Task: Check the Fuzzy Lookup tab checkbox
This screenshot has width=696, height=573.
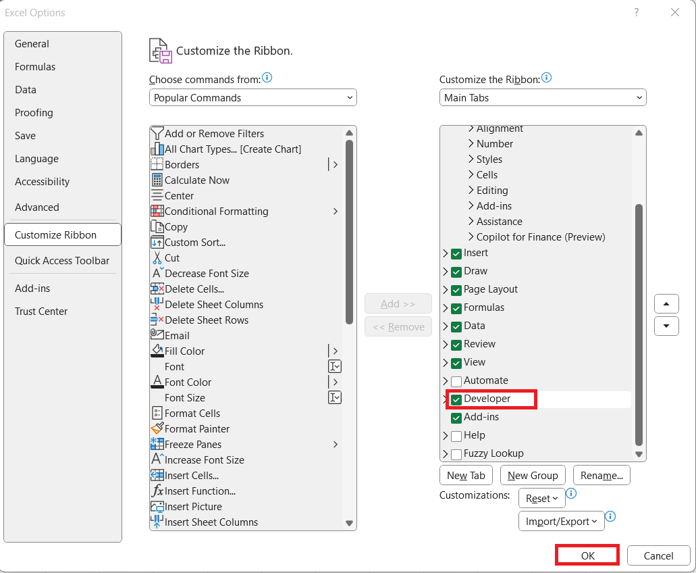Action: pos(456,454)
